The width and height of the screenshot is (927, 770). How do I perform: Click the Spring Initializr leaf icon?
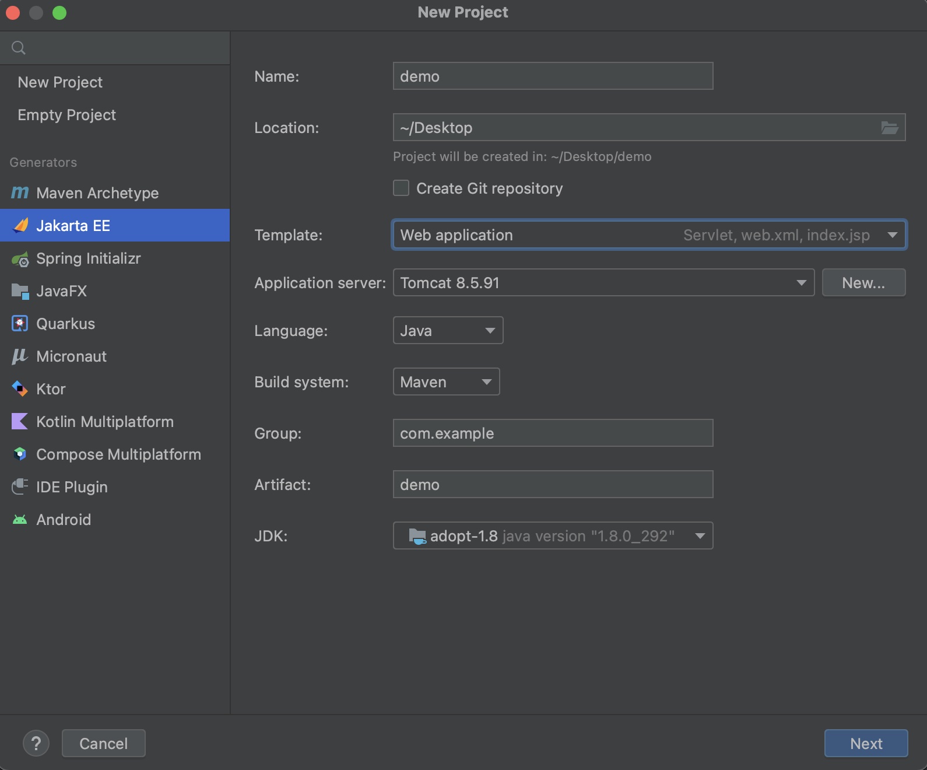pos(20,258)
